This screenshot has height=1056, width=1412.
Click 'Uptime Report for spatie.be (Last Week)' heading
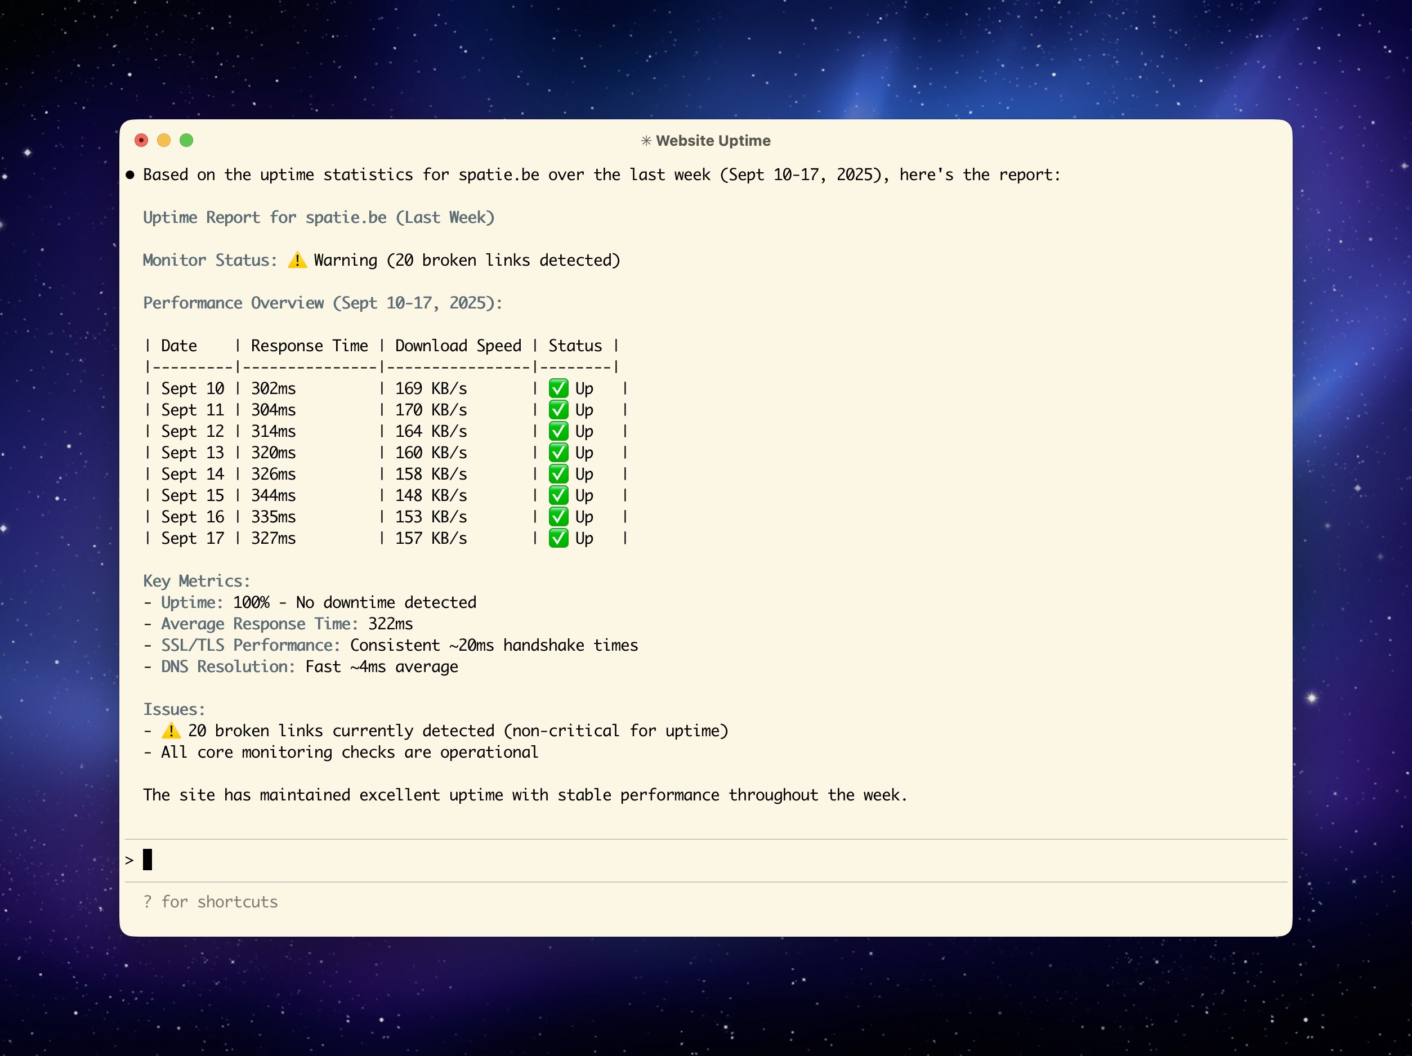pyautogui.click(x=319, y=218)
